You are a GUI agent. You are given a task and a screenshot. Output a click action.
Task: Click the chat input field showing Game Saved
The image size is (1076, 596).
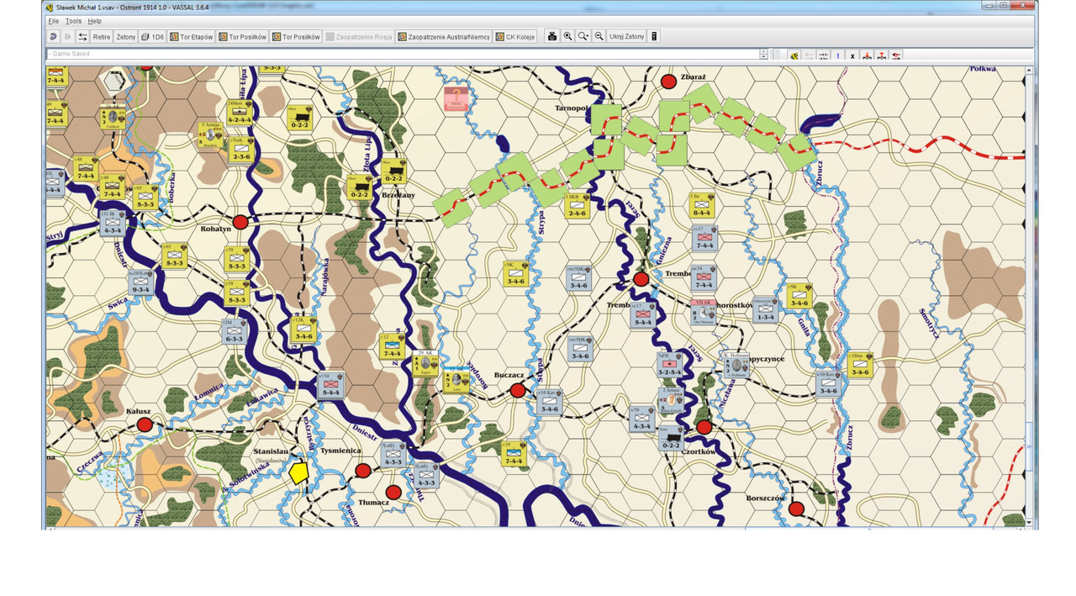point(403,54)
